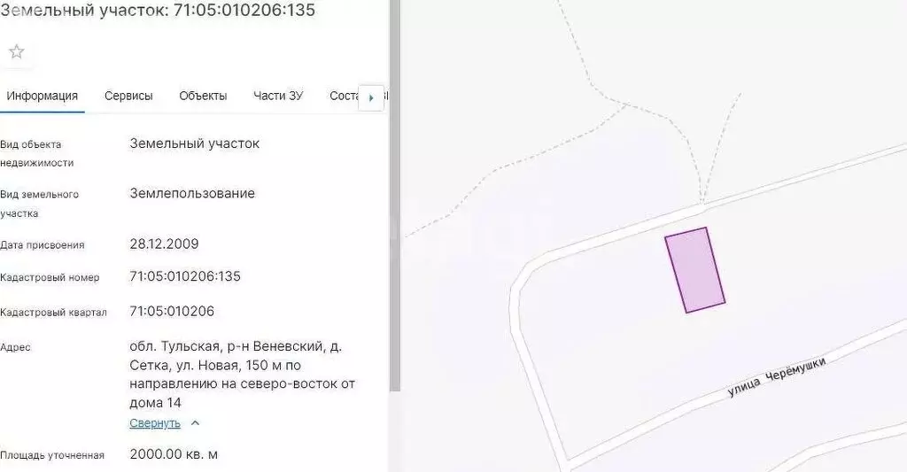Click the Адрес label

tap(16, 348)
